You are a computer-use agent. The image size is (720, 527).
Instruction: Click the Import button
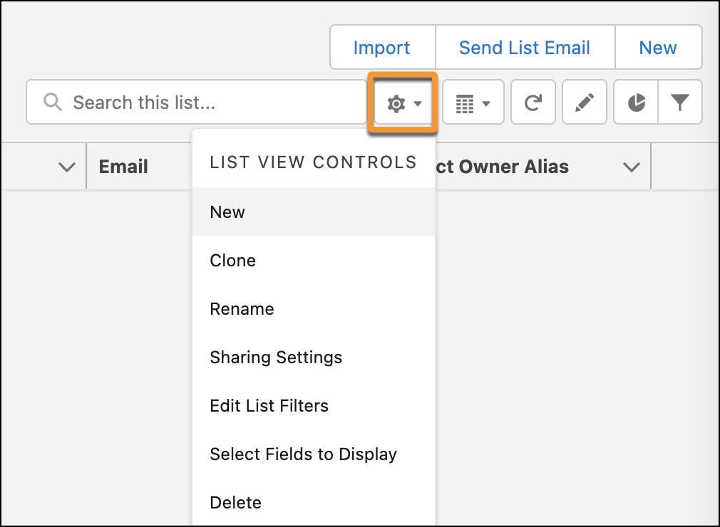click(x=382, y=47)
